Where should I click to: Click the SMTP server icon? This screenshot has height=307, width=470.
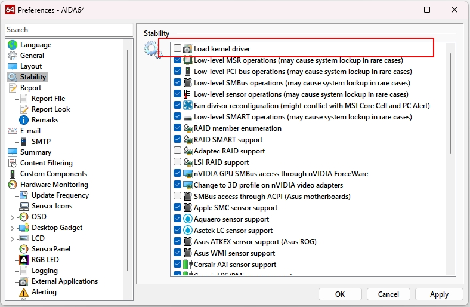coord(24,142)
